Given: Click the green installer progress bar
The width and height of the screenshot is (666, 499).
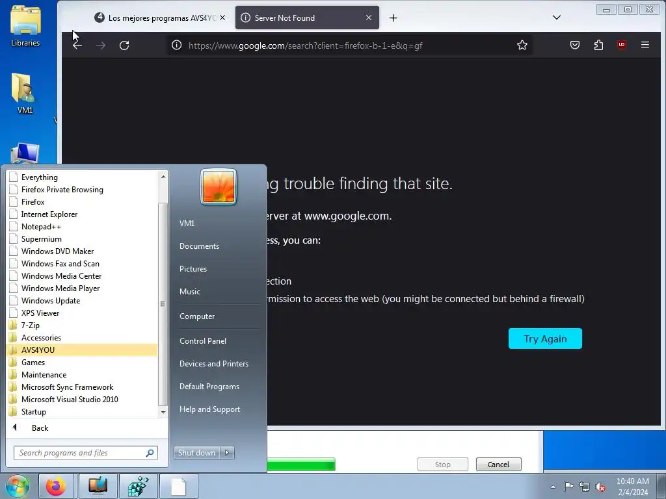Looking at the screenshot, I should click(301, 464).
